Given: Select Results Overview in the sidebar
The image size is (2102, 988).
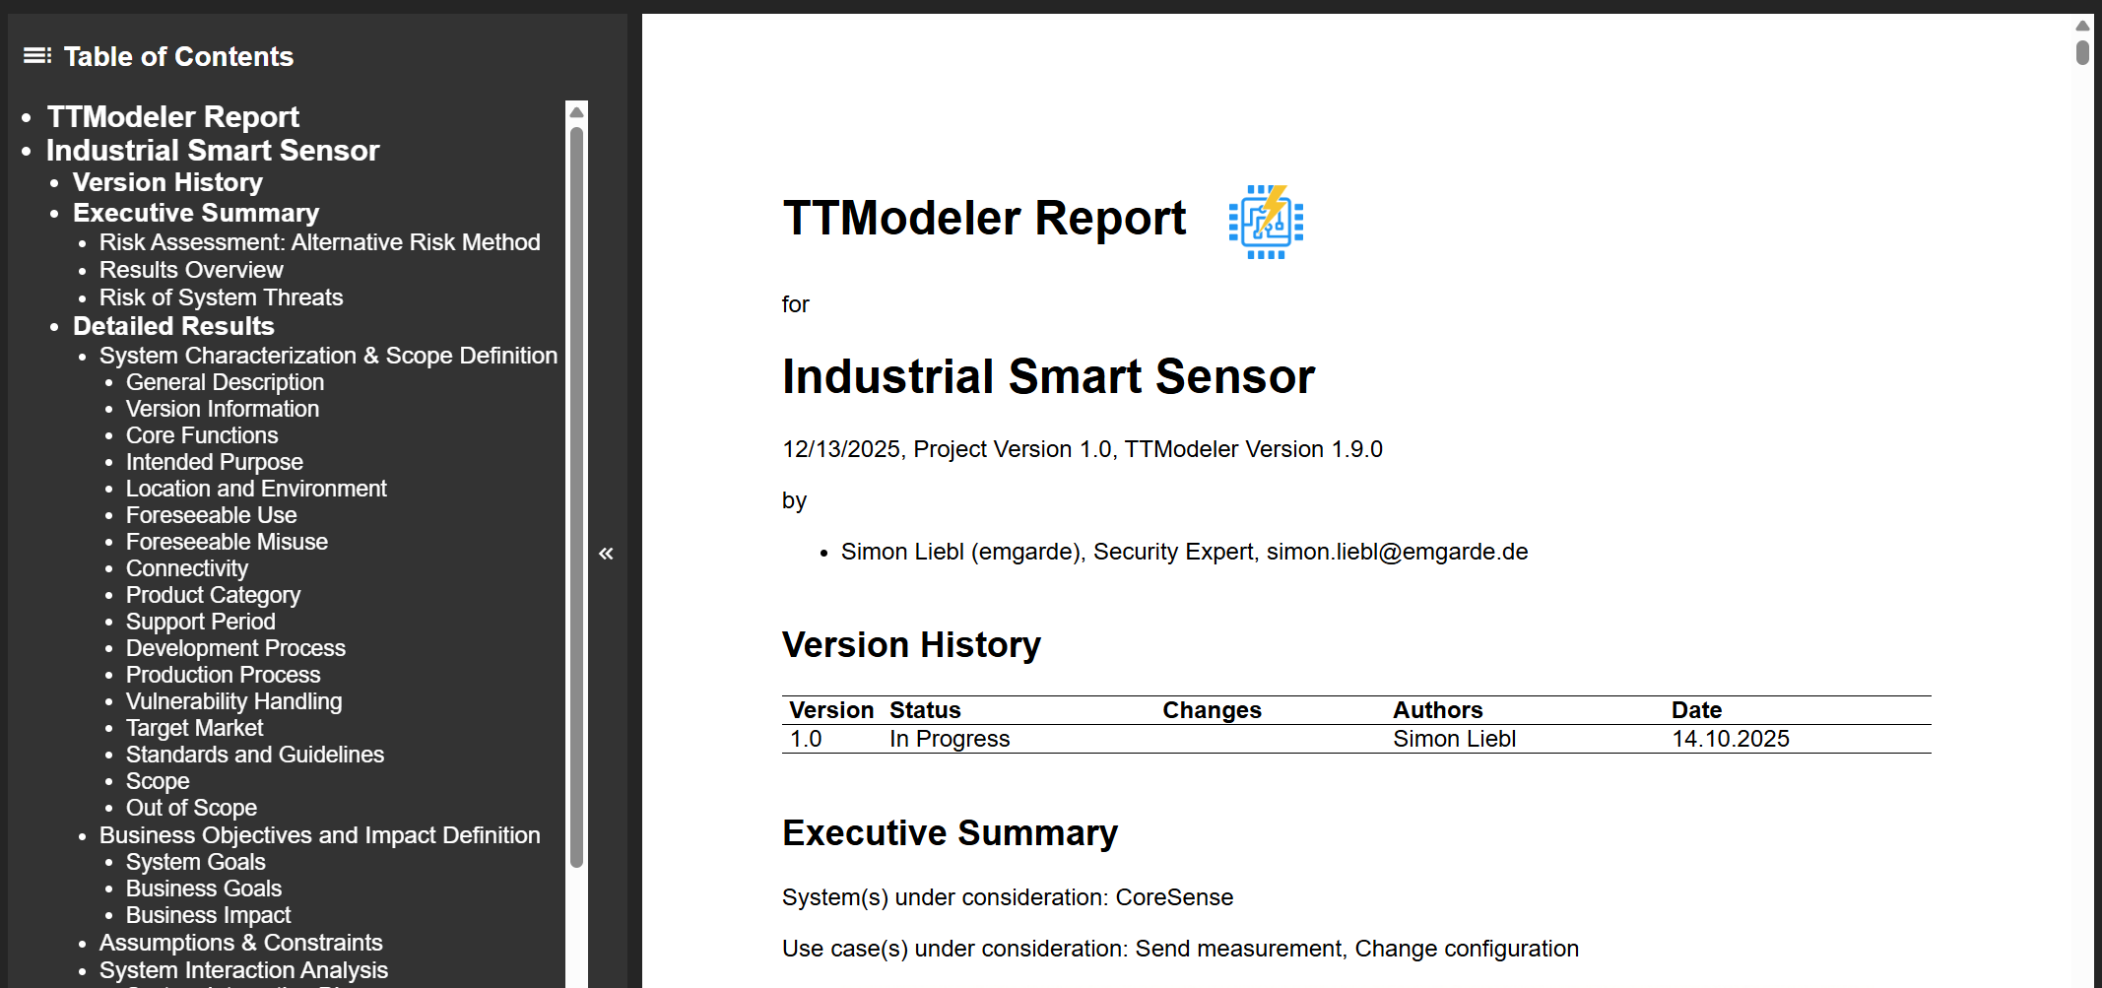Looking at the screenshot, I should (x=191, y=270).
